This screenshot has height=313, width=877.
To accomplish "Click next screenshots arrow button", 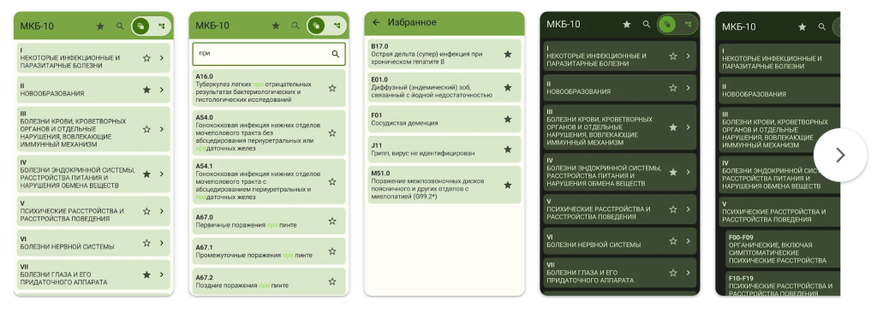I will [840, 155].
